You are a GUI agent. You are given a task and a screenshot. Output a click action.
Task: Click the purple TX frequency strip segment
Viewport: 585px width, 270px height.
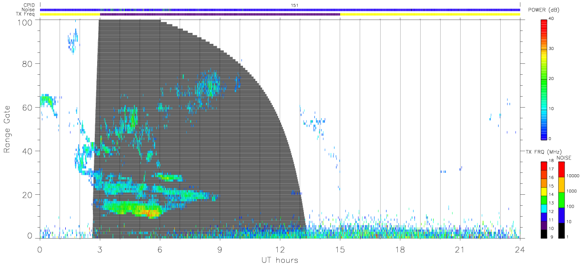pos(220,14)
